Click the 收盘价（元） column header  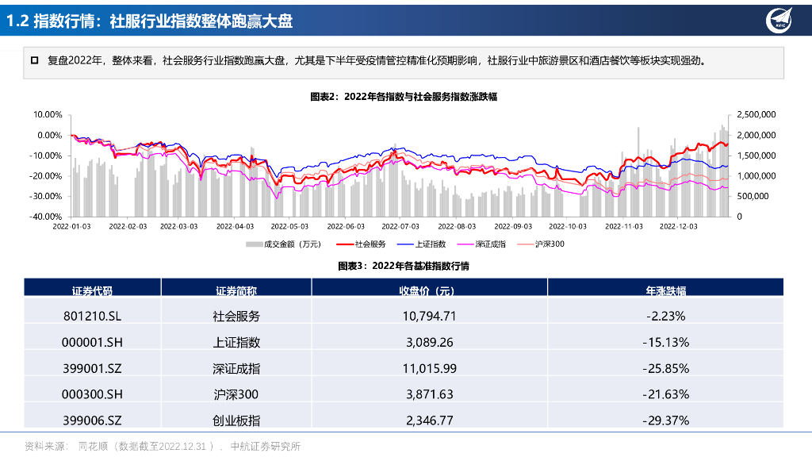[429, 290]
